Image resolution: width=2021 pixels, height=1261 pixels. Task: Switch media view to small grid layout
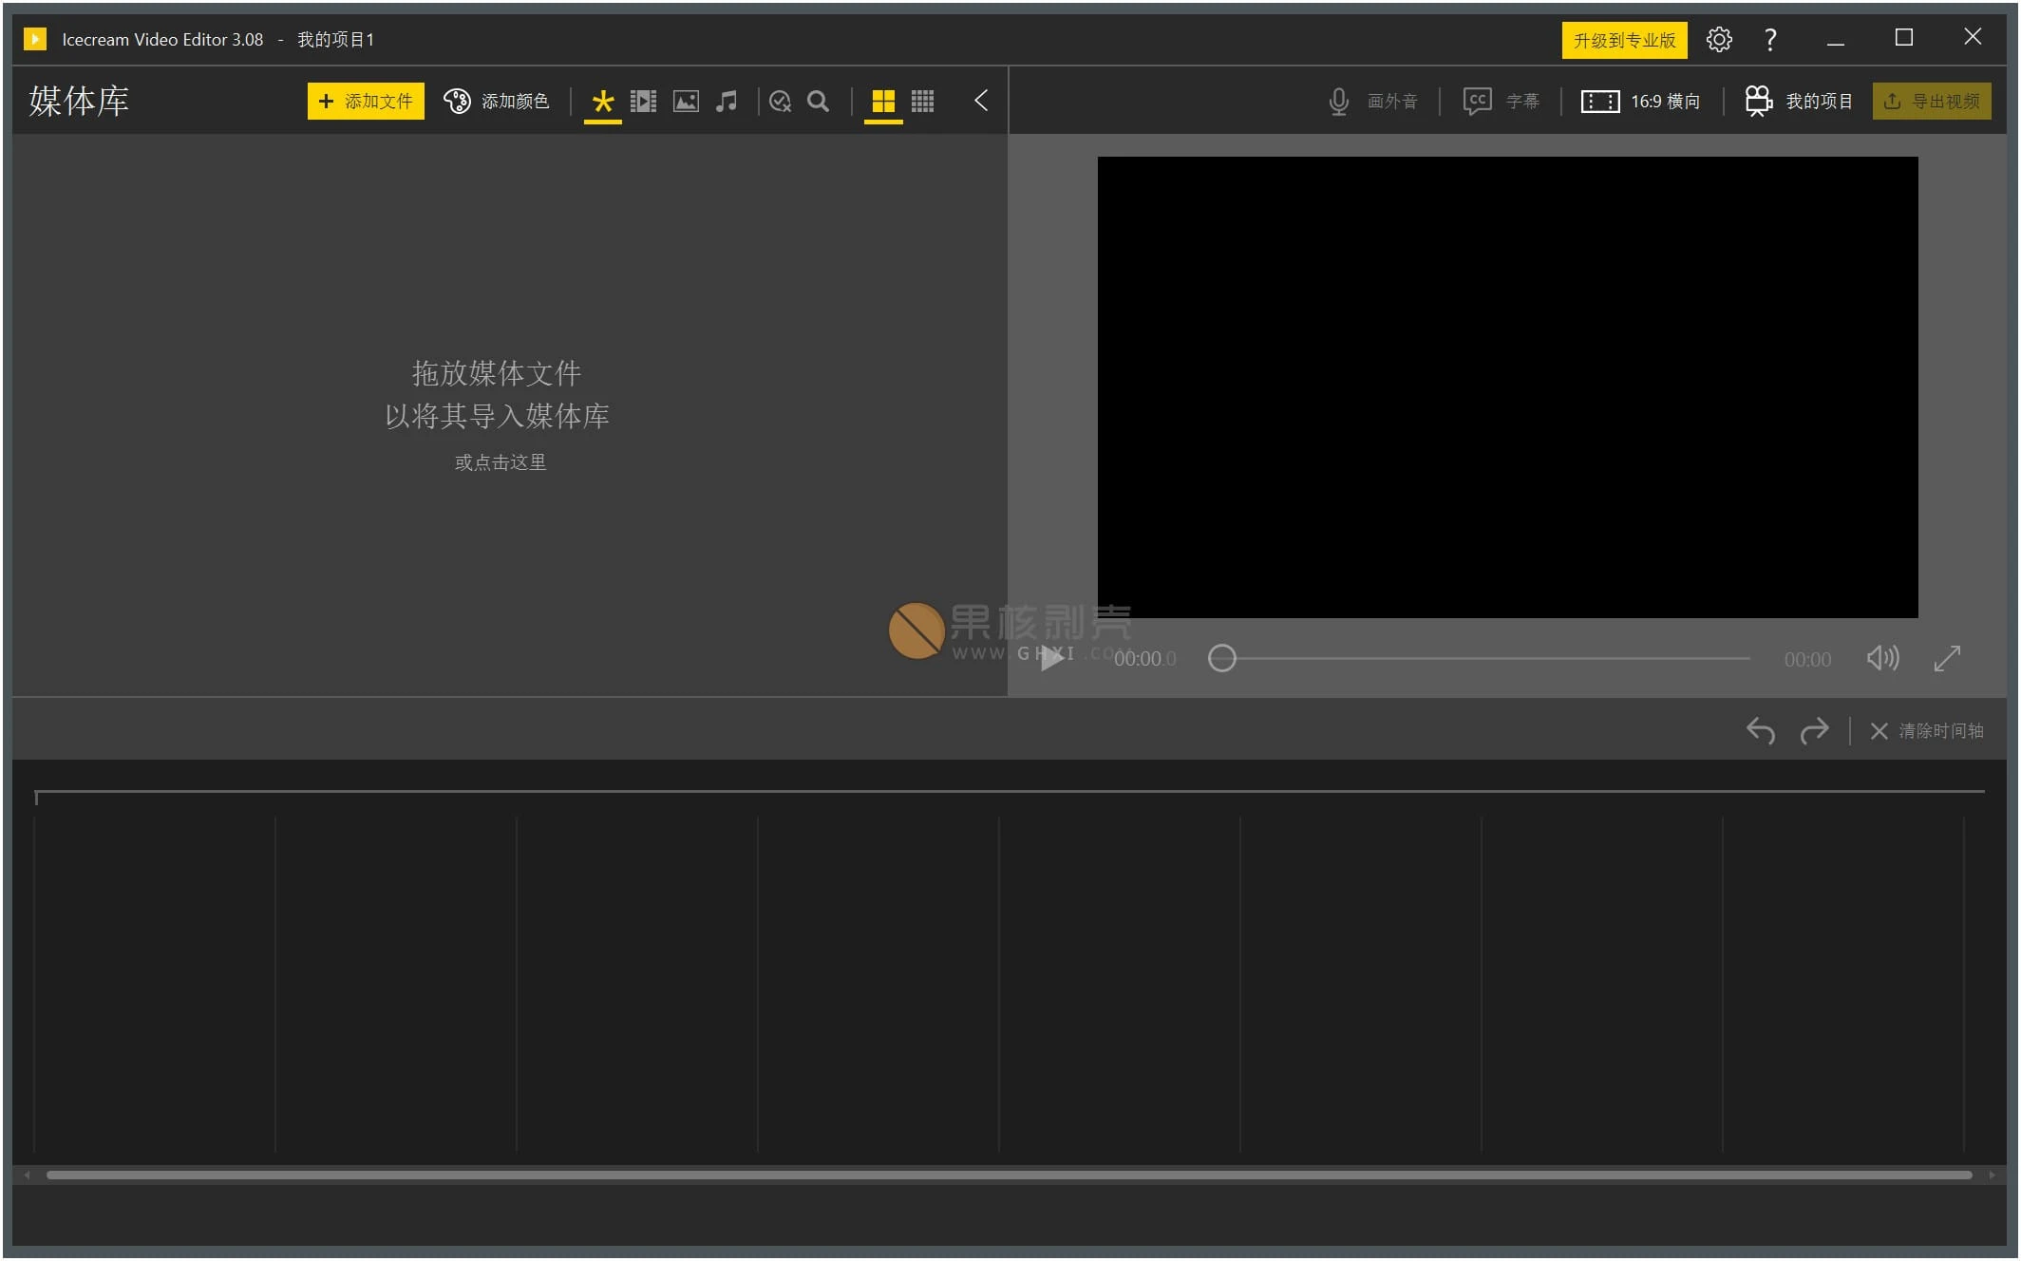click(922, 101)
